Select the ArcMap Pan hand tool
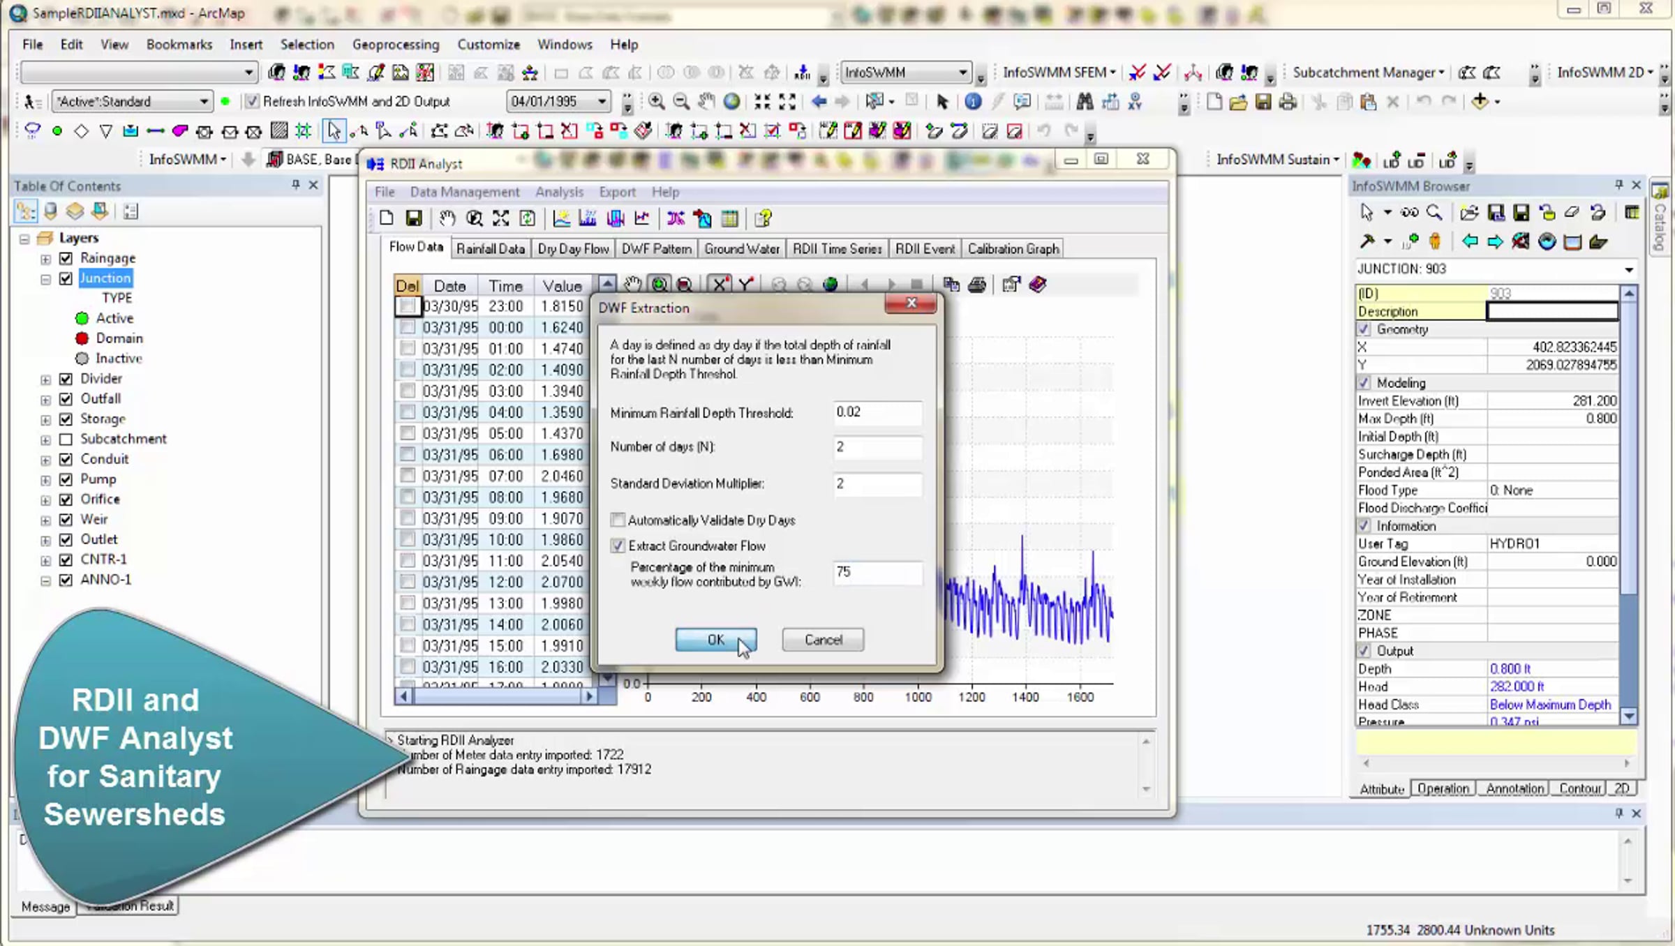Screen dimensions: 1675x946 coord(706,102)
